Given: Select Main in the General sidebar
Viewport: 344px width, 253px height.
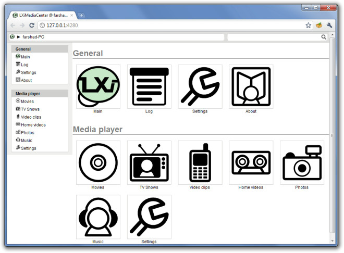Looking at the screenshot, I should point(23,57).
